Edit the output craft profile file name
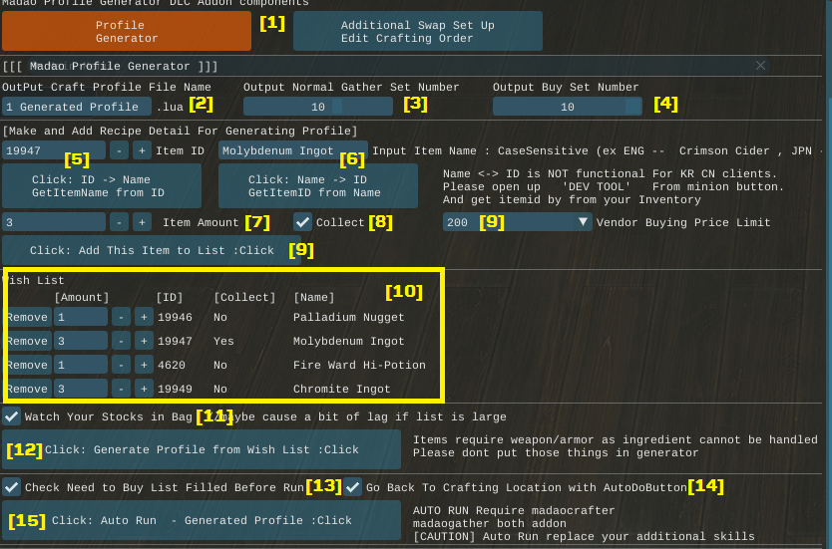Screen dimensions: 832x549 point(77,107)
